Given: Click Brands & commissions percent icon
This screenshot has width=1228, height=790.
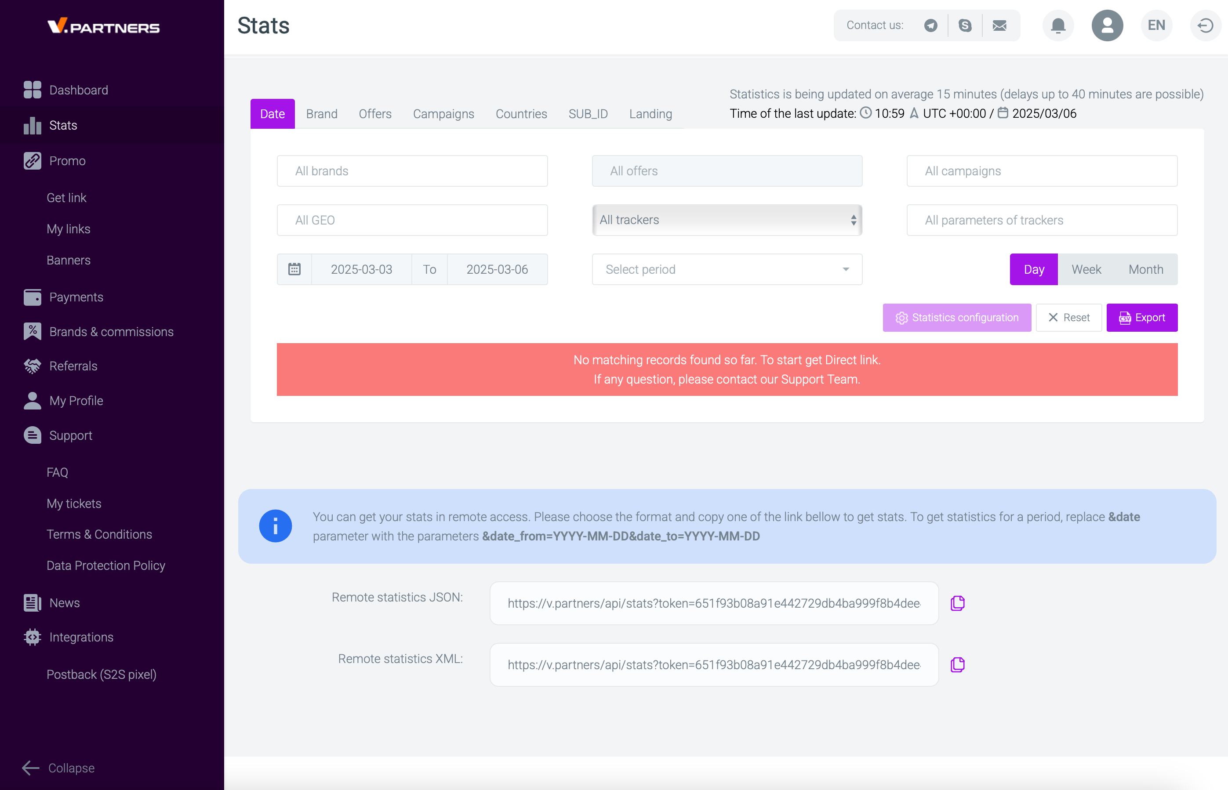Looking at the screenshot, I should tap(33, 331).
